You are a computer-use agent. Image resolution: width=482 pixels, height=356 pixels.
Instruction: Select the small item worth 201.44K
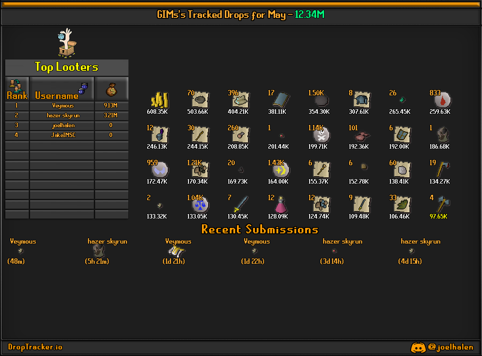pyautogui.click(x=281, y=136)
